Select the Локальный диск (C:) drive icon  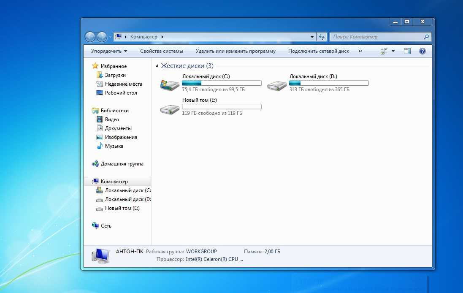(x=169, y=85)
